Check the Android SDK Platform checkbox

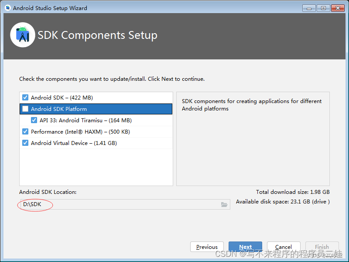(25, 109)
